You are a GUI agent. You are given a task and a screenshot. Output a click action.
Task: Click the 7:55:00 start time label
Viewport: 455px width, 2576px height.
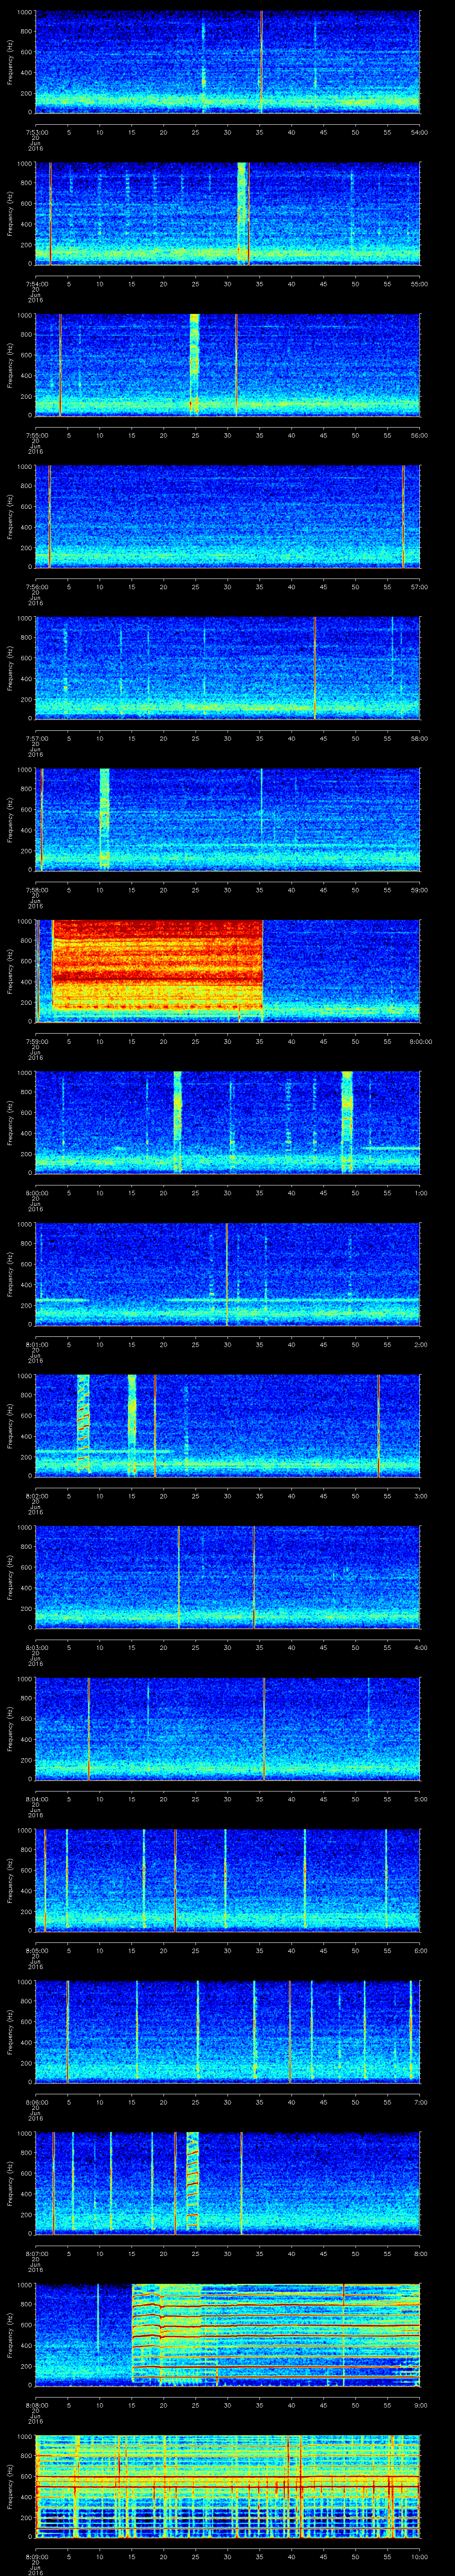36,435
